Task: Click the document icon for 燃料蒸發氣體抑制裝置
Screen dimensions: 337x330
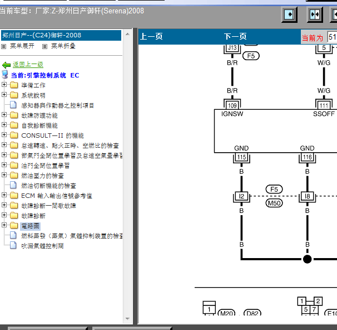Action: point(13,235)
